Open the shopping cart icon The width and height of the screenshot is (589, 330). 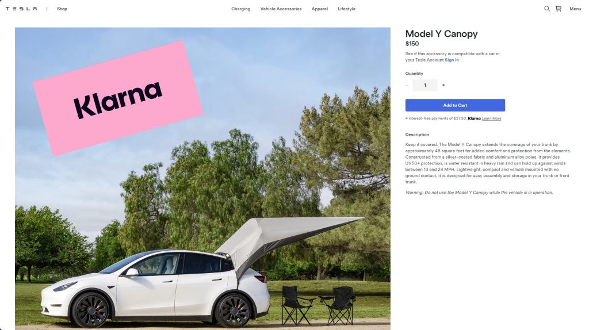(x=559, y=9)
